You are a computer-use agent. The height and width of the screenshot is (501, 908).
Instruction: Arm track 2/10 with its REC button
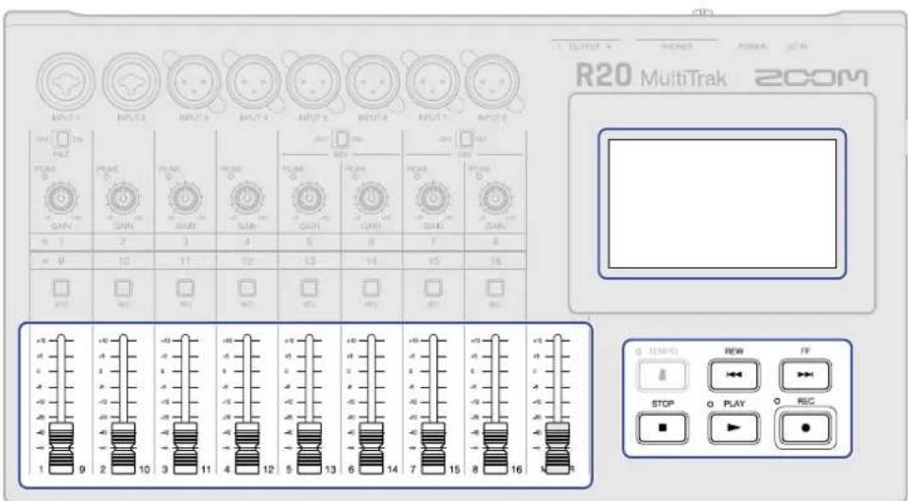click(x=123, y=288)
